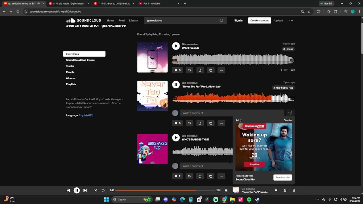Open DND Freestyle cover artwork
Viewport: 363px width, 204px height.
click(x=152, y=57)
